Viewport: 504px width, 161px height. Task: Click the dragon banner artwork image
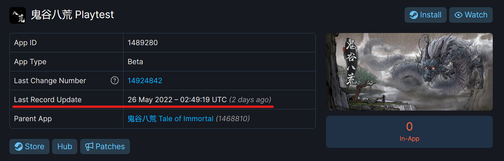409,71
